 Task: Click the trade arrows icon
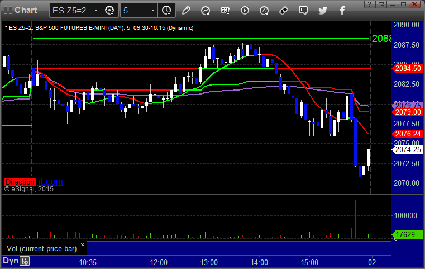284,11
